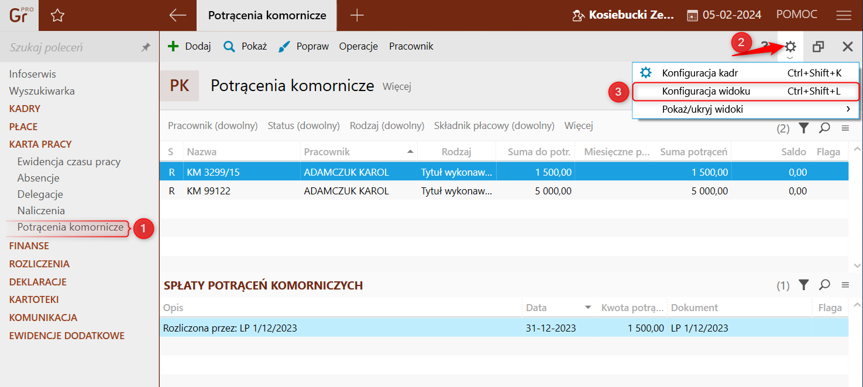Screen dimensions: 863x387
Task: Click the Pokaż toolbar button
Action: (245, 46)
